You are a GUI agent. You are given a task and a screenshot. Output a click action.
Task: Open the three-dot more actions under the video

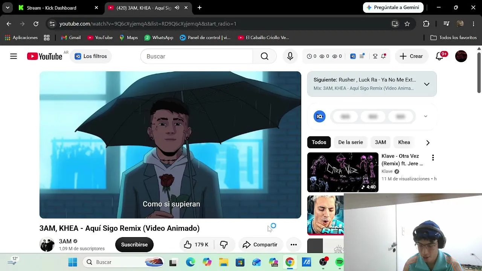coord(294,245)
